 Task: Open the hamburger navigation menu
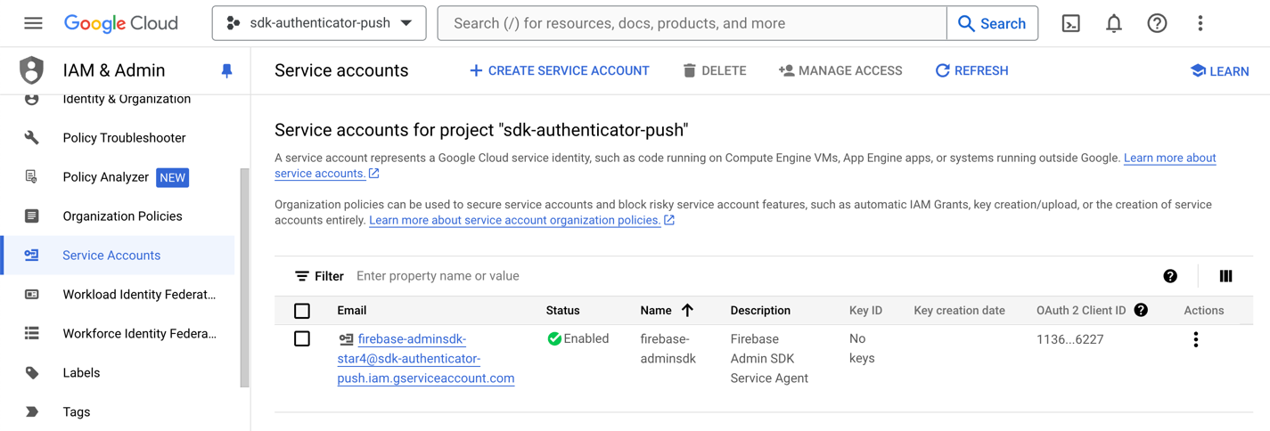click(x=33, y=23)
